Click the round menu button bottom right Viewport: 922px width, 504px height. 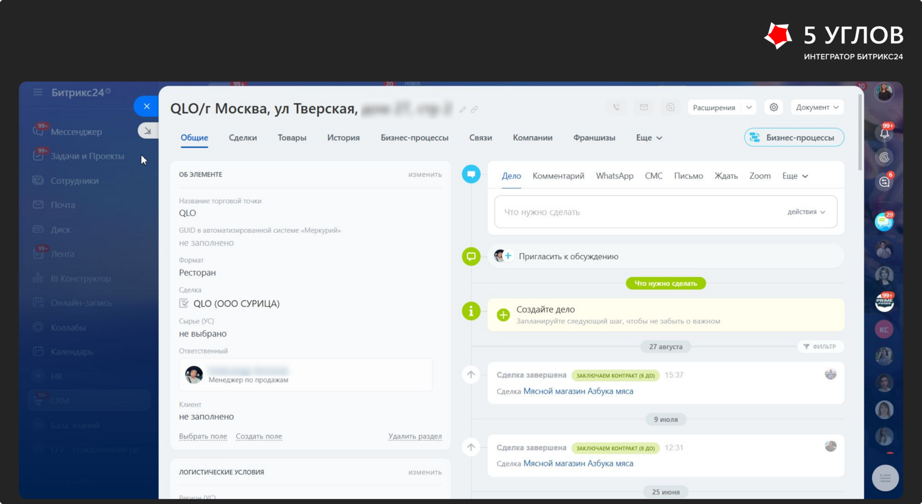[885, 478]
